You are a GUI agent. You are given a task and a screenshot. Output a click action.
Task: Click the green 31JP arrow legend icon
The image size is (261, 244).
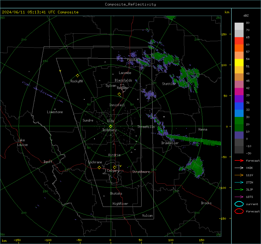pos(239,189)
